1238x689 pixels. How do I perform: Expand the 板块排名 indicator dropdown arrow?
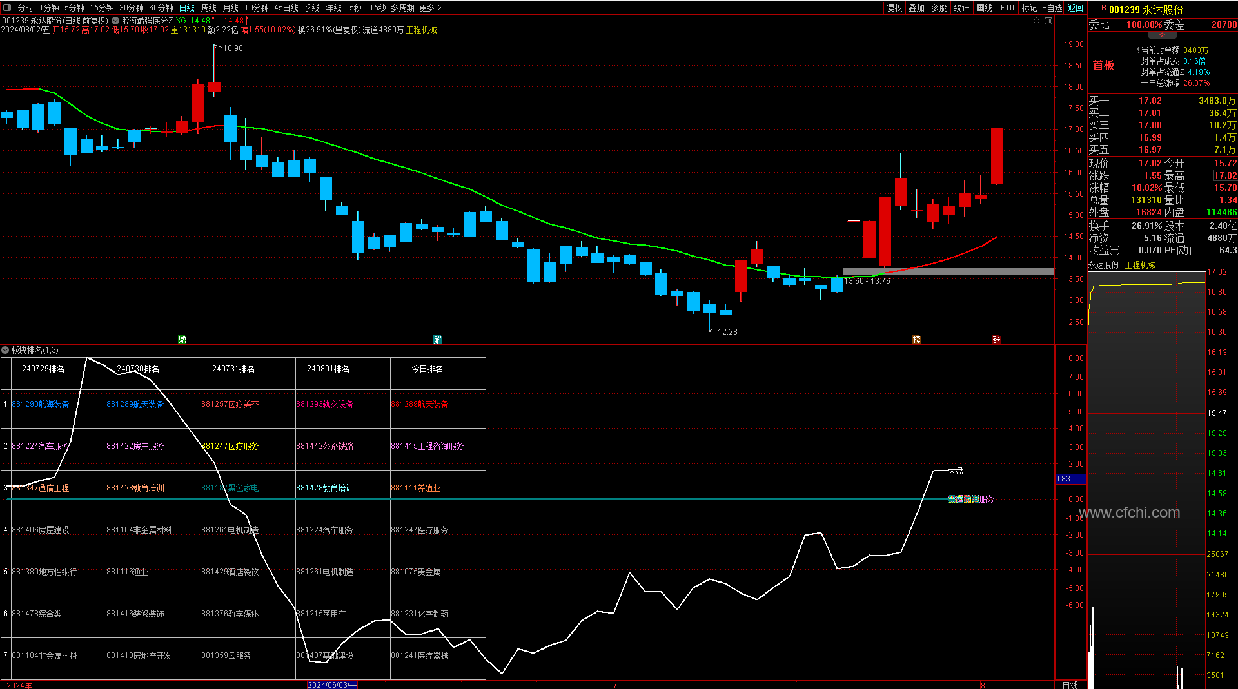coord(5,350)
